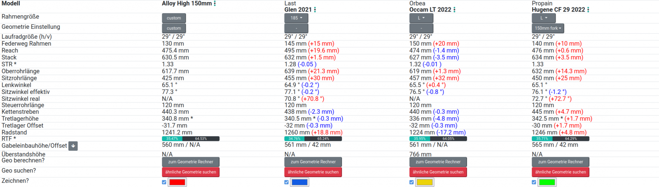Screen dimensions: 659x187
Task: Expand Gabeleinbauhöhe/Offset arrow button
Action: point(73,146)
